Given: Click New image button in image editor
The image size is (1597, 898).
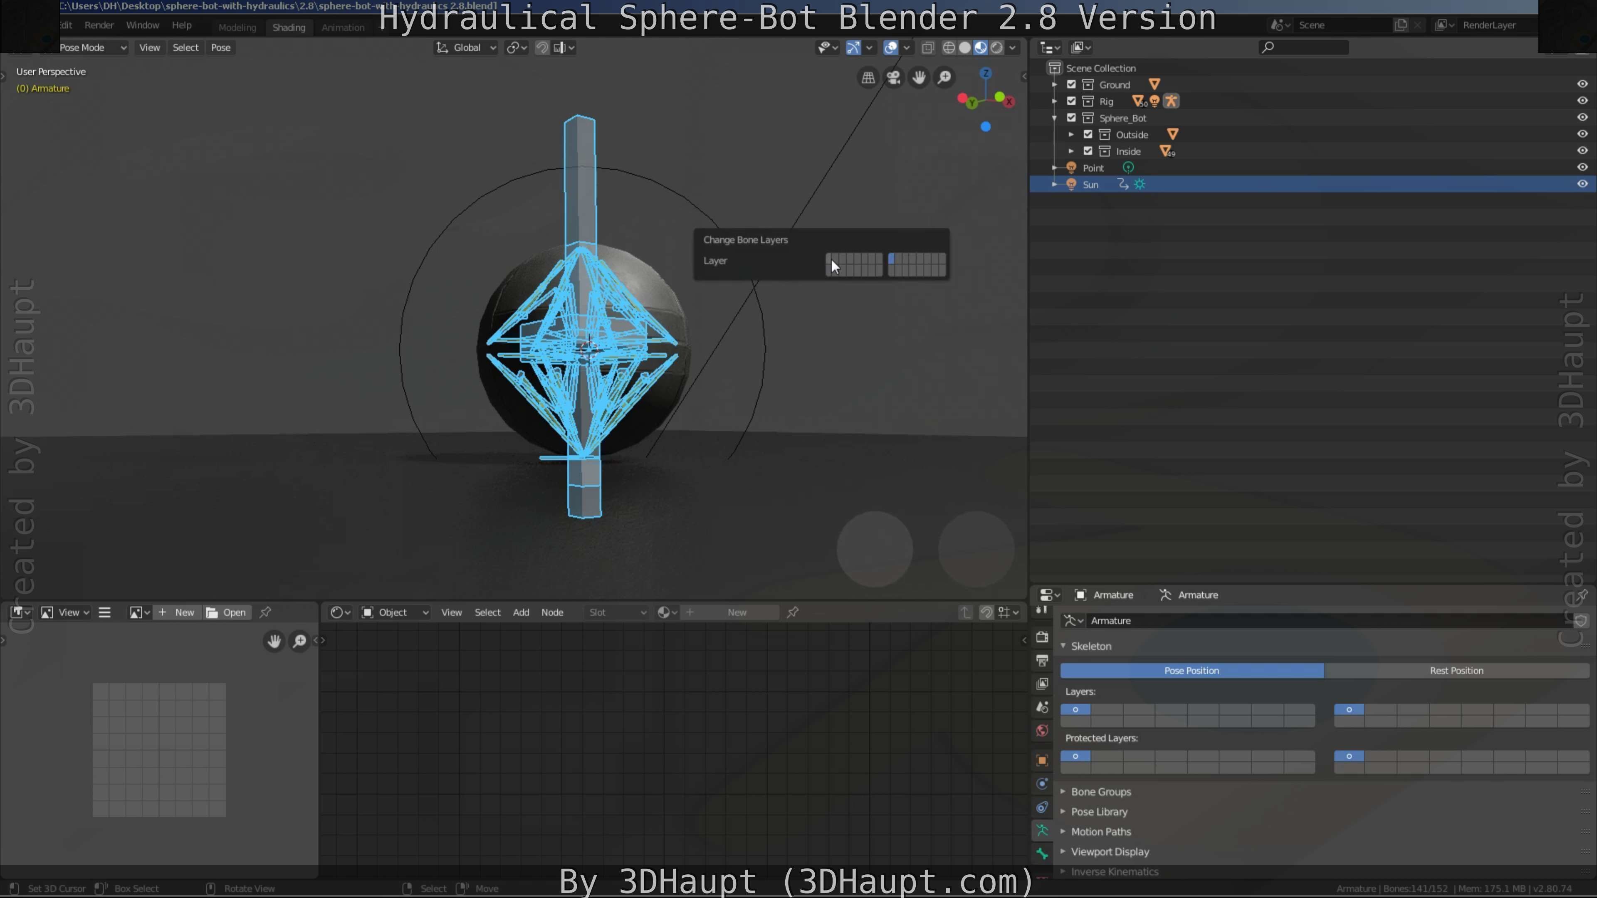Looking at the screenshot, I should pyautogui.click(x=177, y=612).
